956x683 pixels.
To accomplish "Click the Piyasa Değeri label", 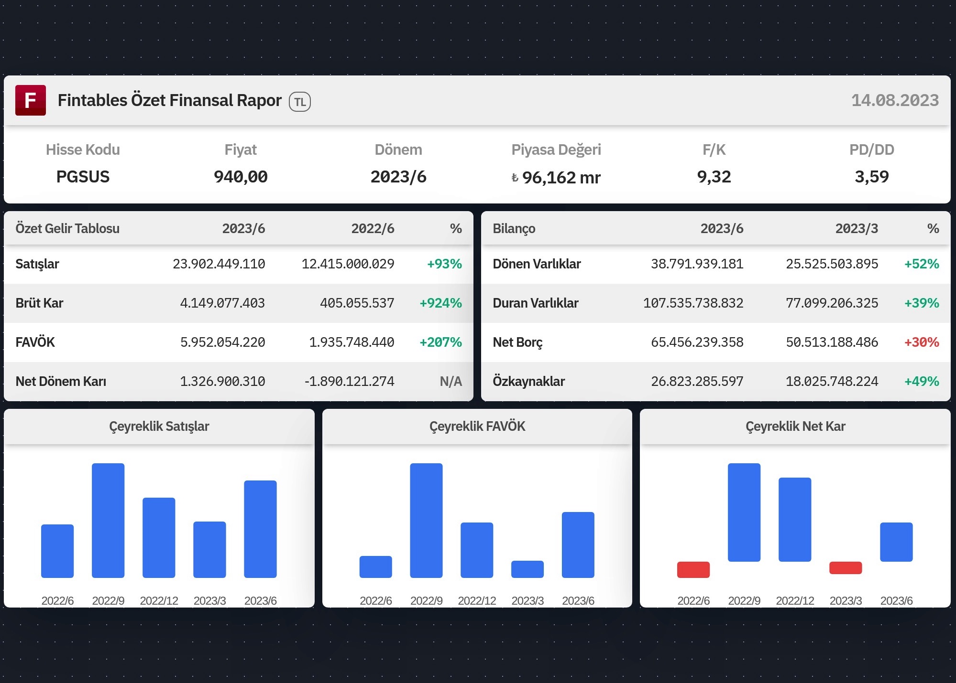I will pos(556,150).
